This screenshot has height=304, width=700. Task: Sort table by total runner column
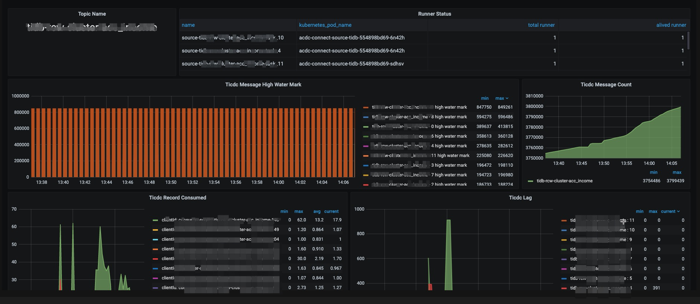(541, 25)
